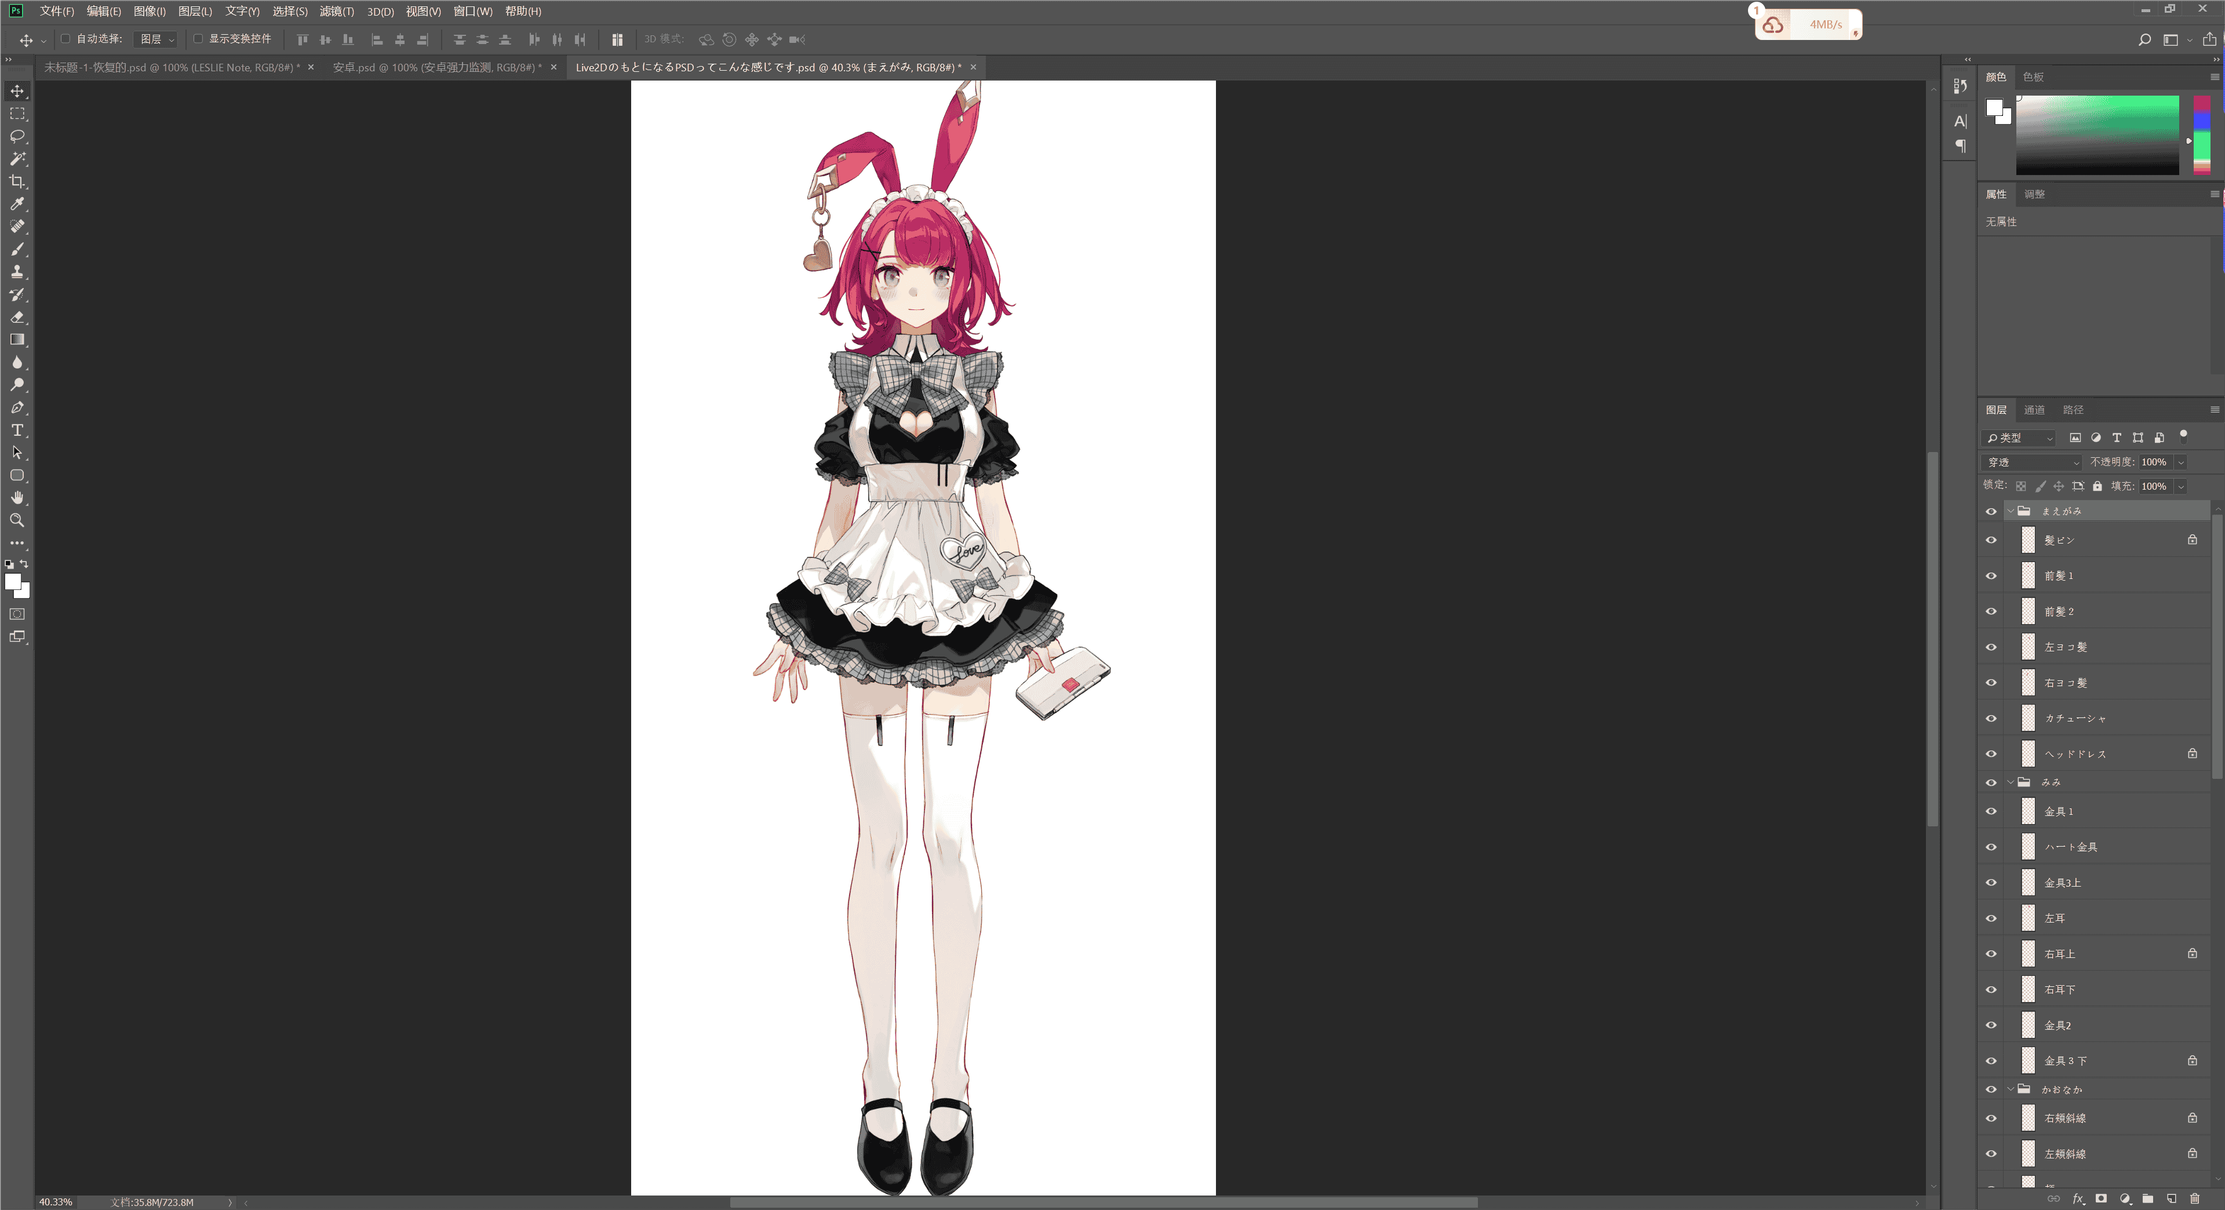This screenshot has height=1210, width=2225.
Task: Select the Crop tool
Action: click(x=17, y=181)
